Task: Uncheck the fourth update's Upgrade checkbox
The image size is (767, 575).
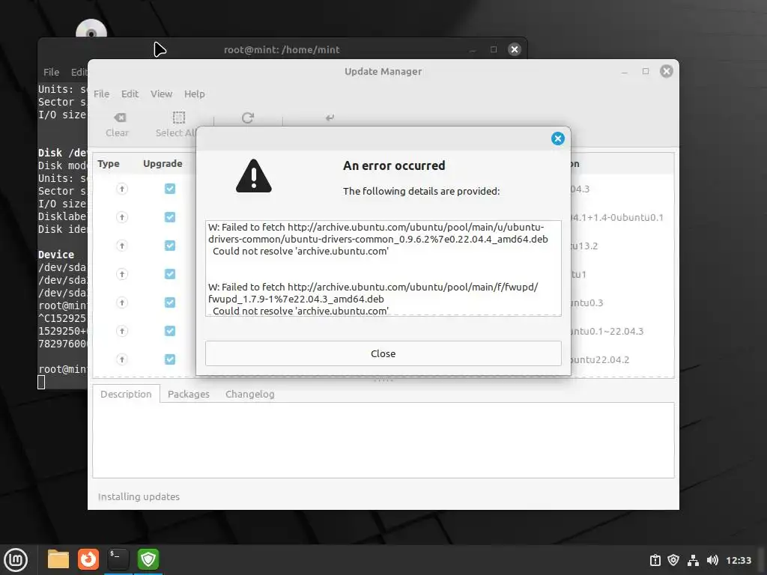Action: coord(170,274)
